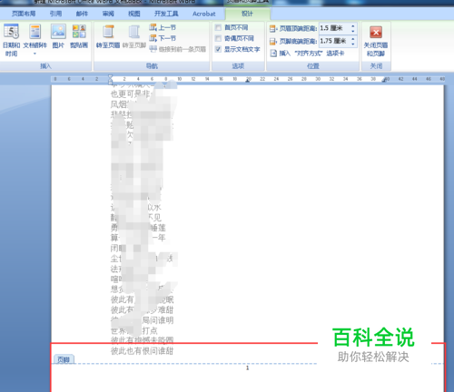Insert Date and Time (日期和时间)
Screen dimensions: 454x392
click(x=11, y=41)
